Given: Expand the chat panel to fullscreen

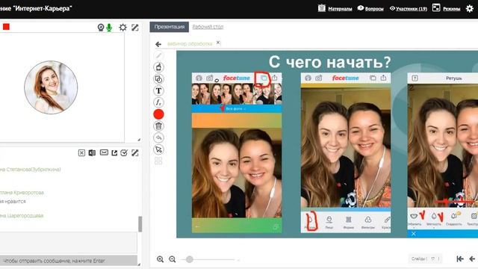Looking at the screenshot, I should [134, 152].
